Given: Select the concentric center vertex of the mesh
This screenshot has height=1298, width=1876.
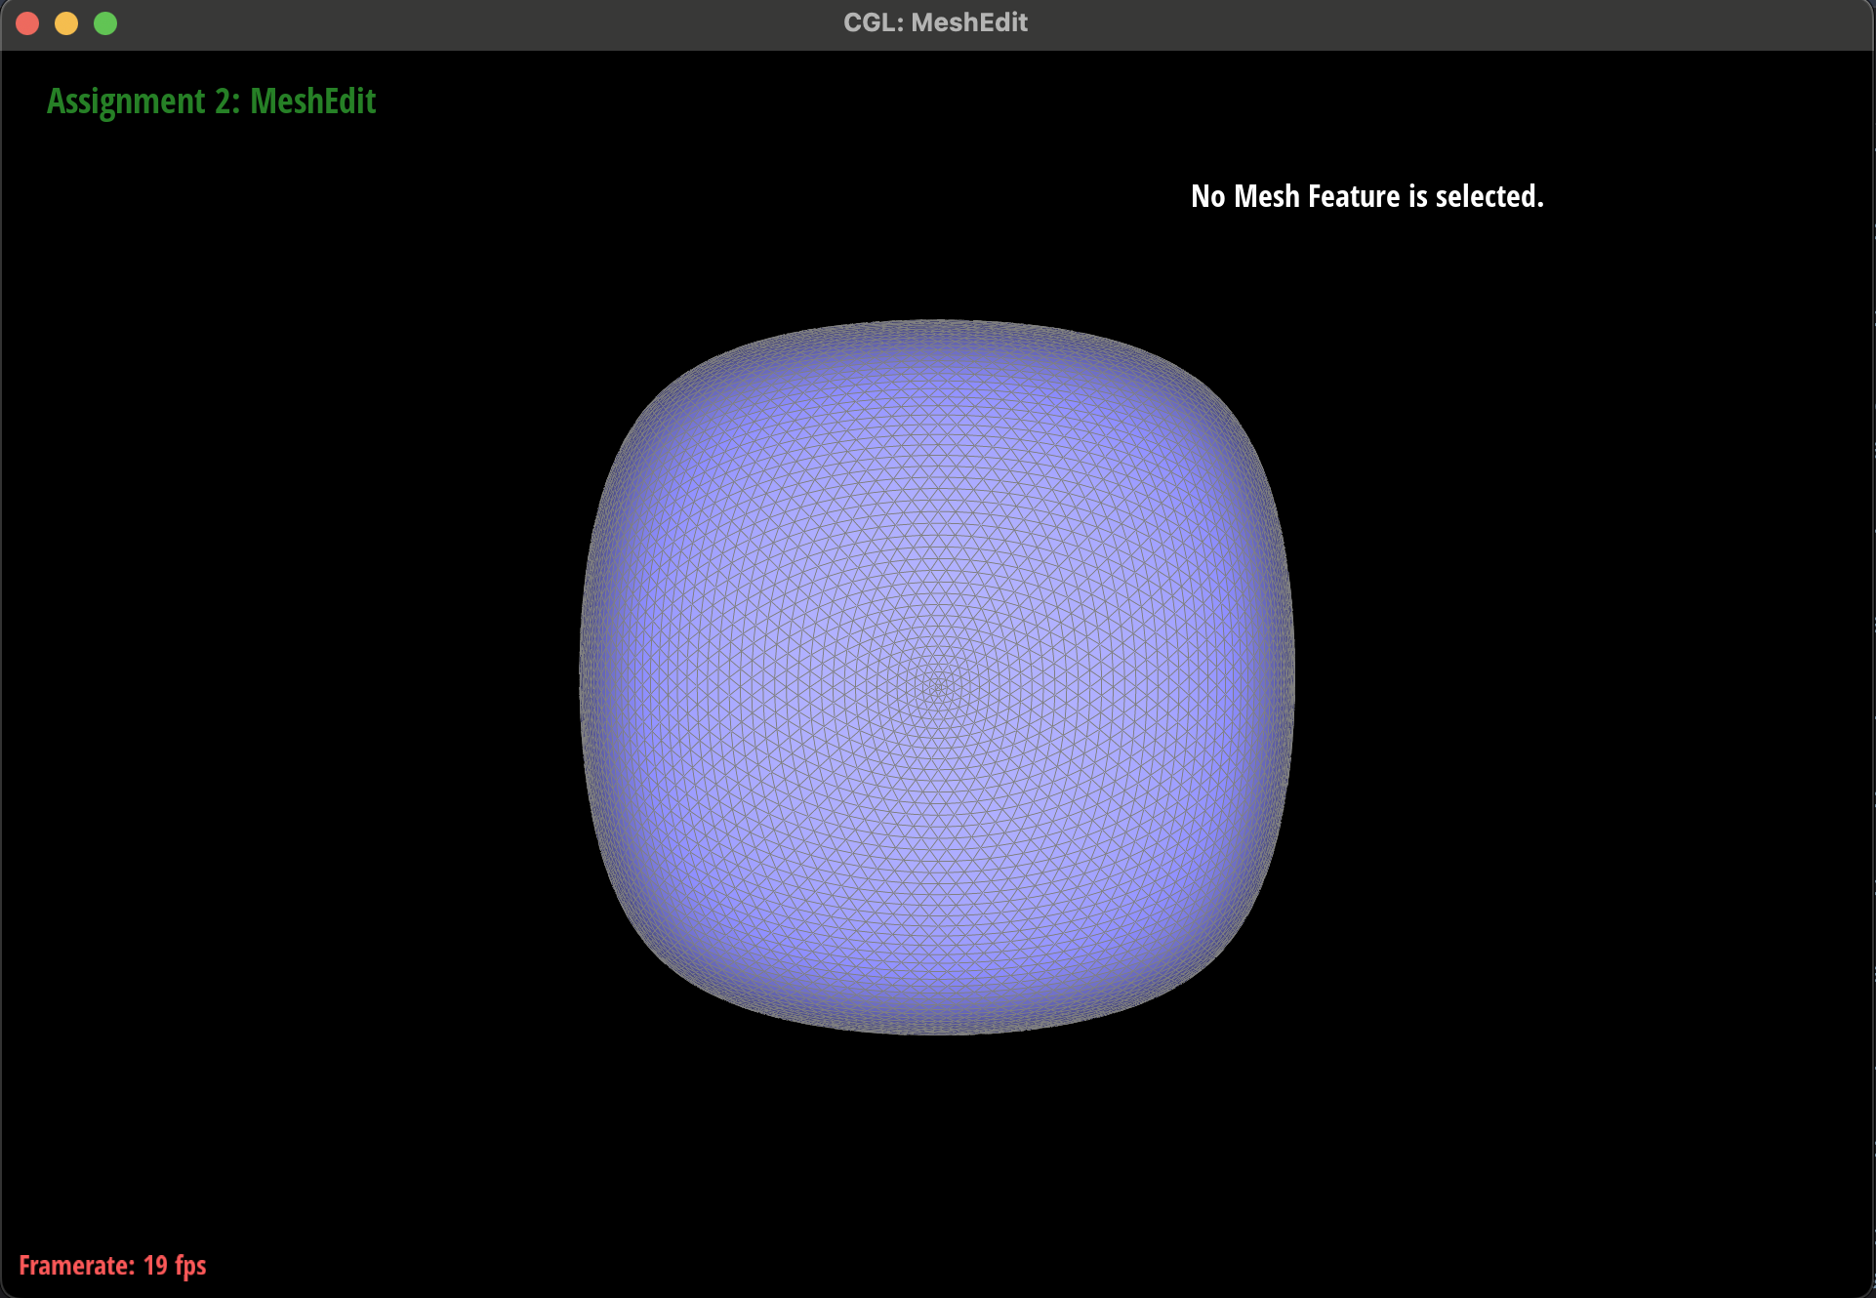Looking at the screenshot, I should 938,686.
